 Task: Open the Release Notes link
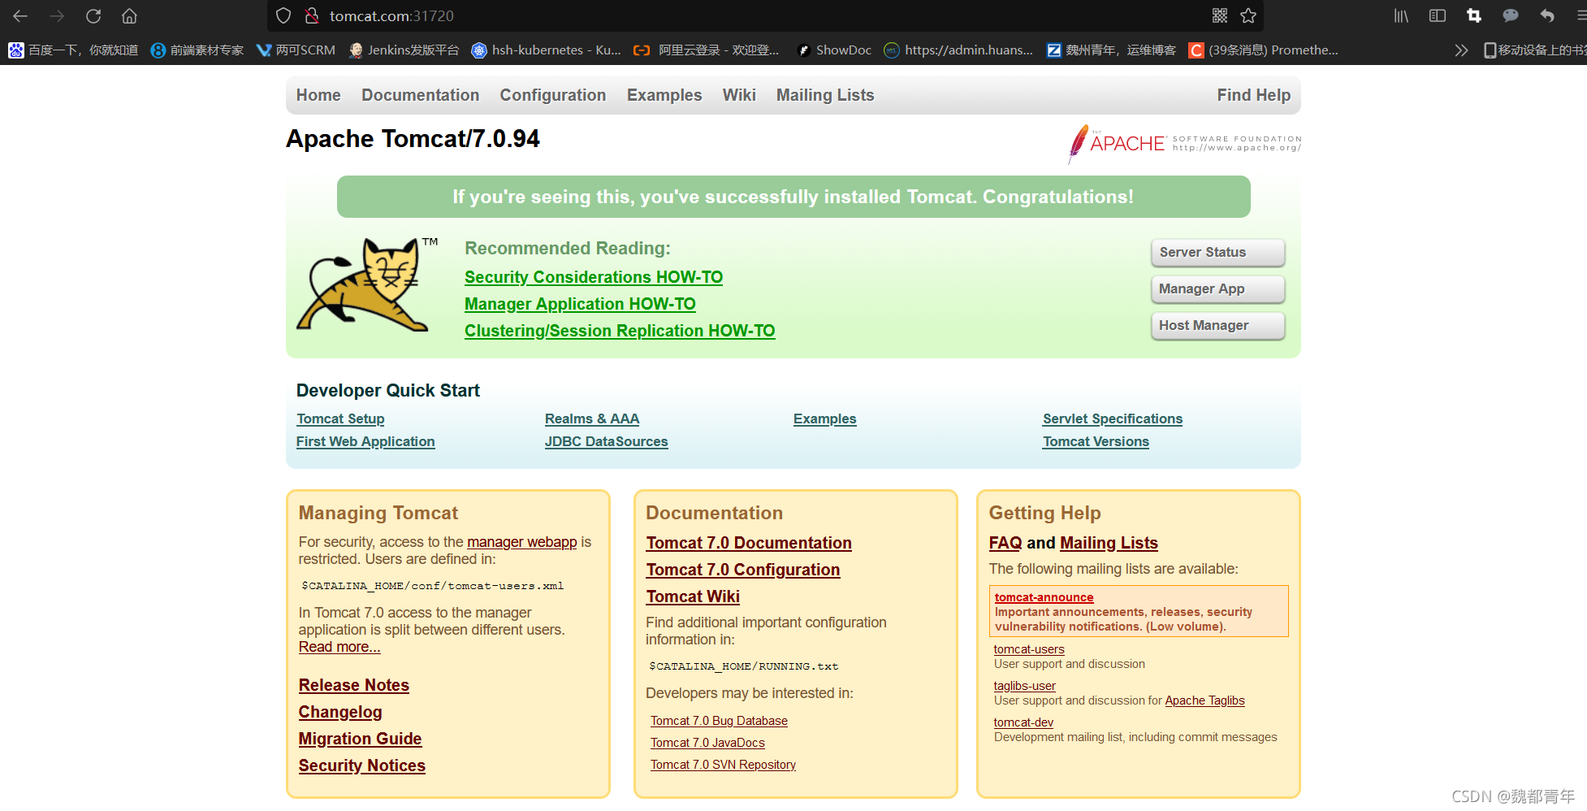tap(354, 685)
